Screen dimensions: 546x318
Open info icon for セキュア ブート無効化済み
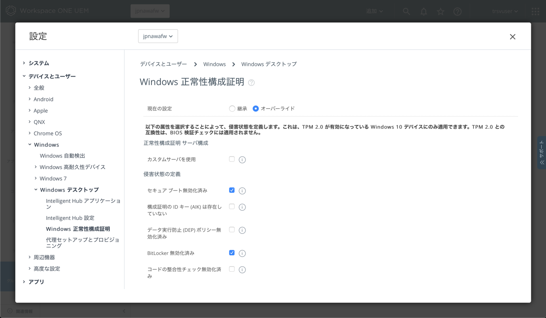[242, 191]
